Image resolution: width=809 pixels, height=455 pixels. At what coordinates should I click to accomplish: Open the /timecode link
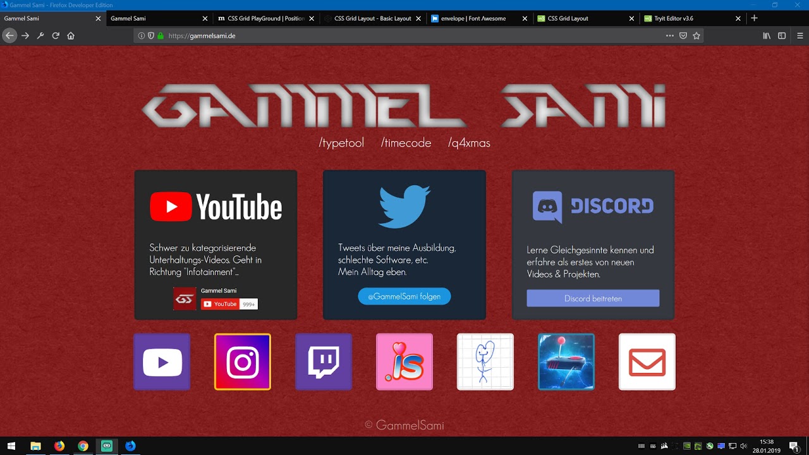pos(406,143)
